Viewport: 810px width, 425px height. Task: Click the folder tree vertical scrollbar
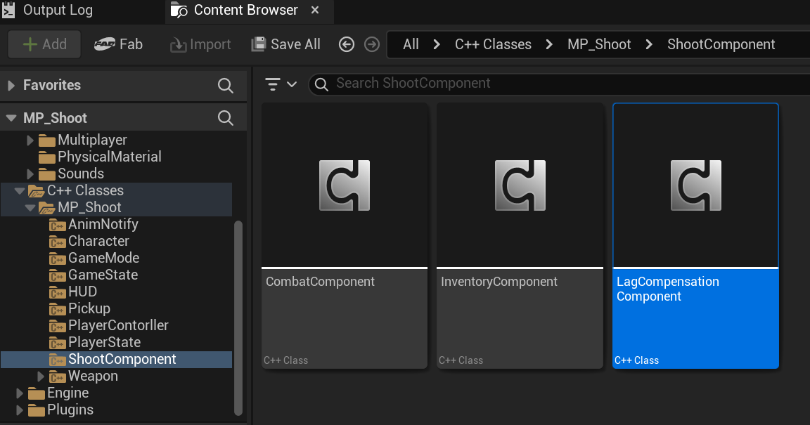(238, 318)
